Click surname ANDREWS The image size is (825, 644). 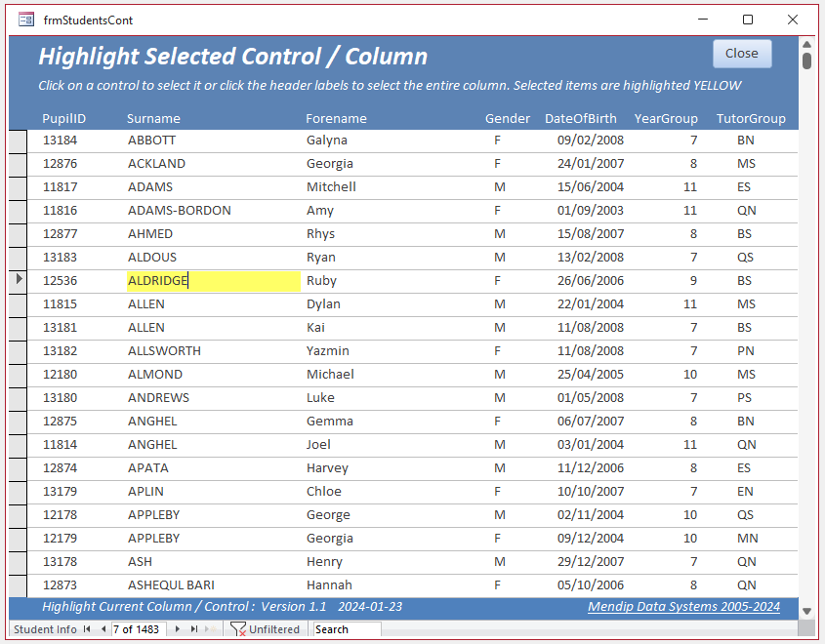coord(158,398)
